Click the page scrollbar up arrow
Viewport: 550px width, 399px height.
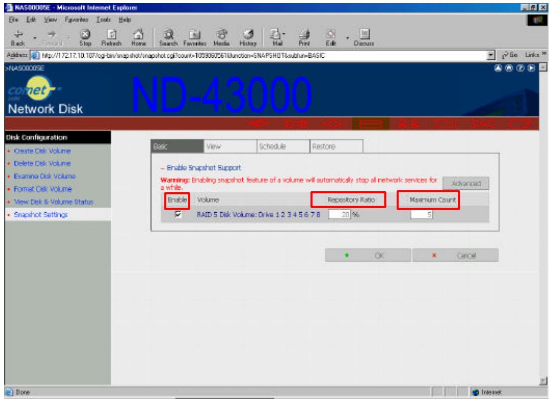[x=543, y=67]
